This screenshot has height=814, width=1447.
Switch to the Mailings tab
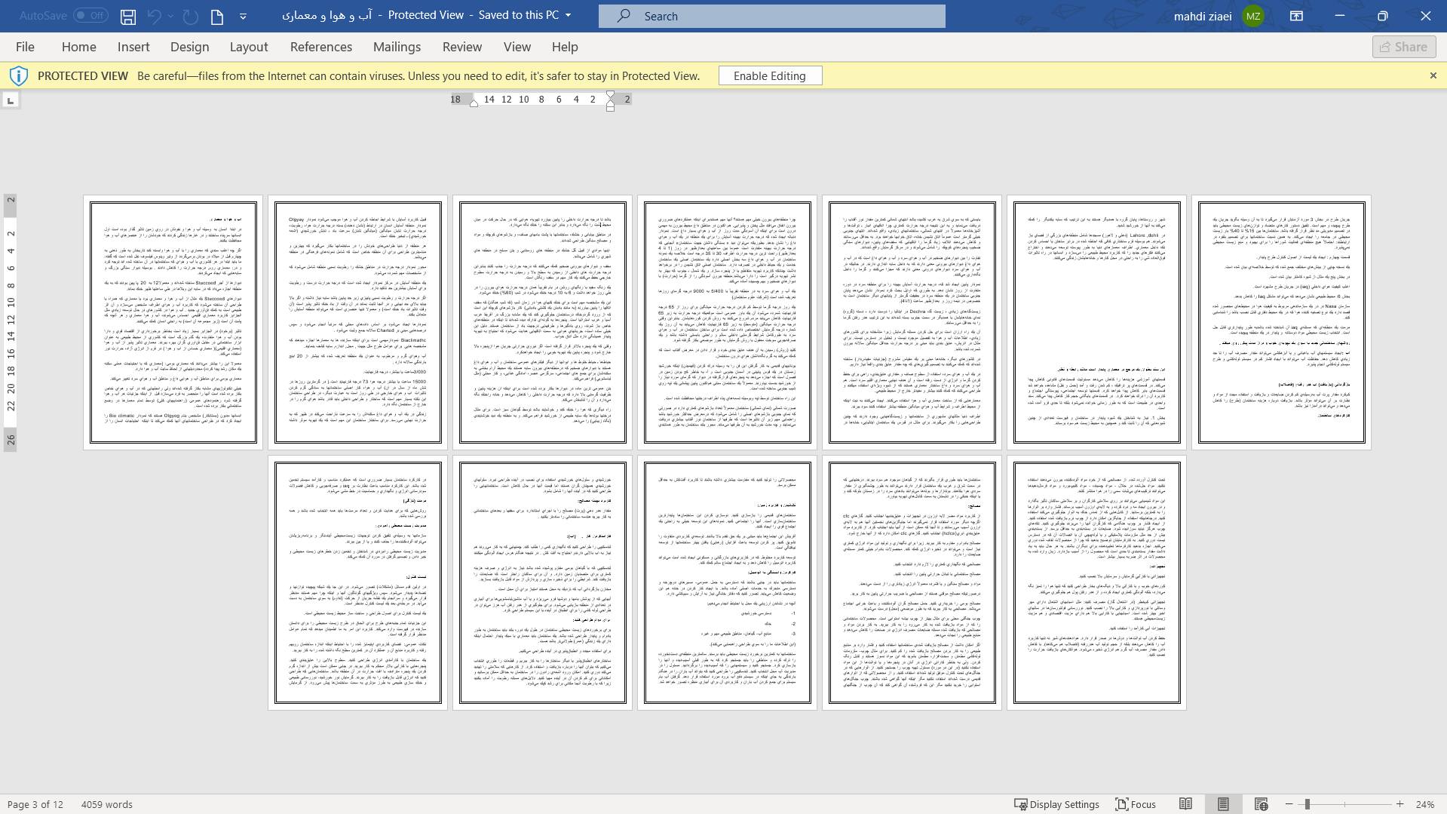pyautogui.click(x=397, y=47)
